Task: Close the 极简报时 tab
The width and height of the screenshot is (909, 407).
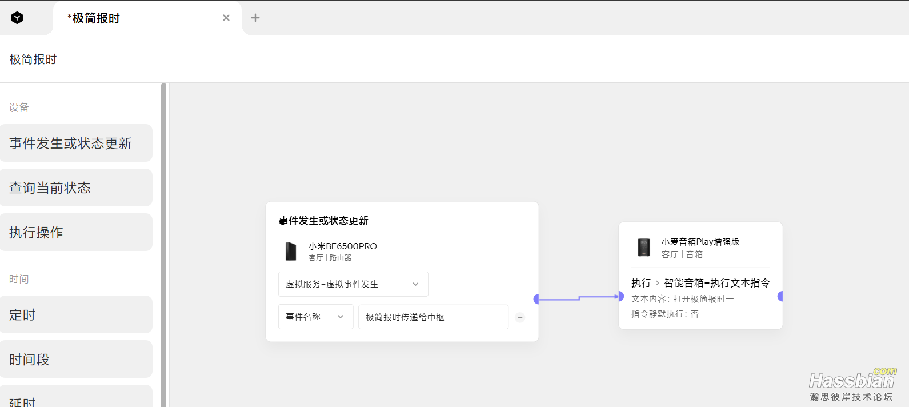Action: click(226, 18)
